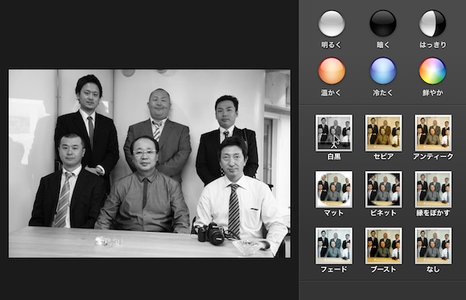
Task: Reset effects with the なし thumbnail
Action: pyautogui.click(x=433, y=246)
